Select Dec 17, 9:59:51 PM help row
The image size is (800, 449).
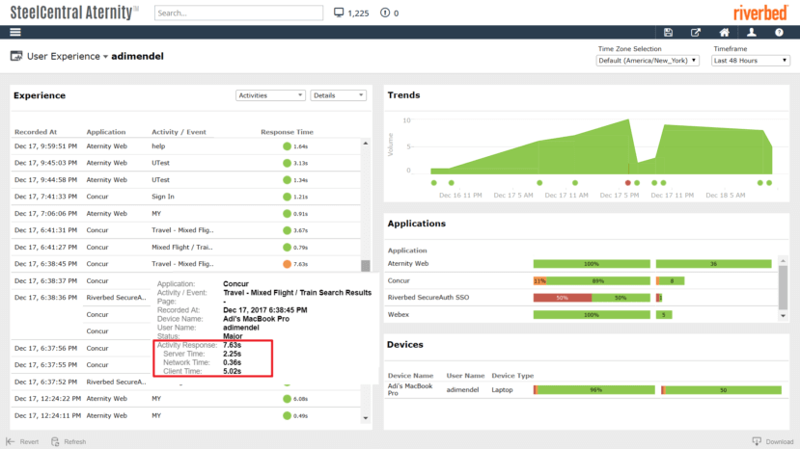click(186, 146)
